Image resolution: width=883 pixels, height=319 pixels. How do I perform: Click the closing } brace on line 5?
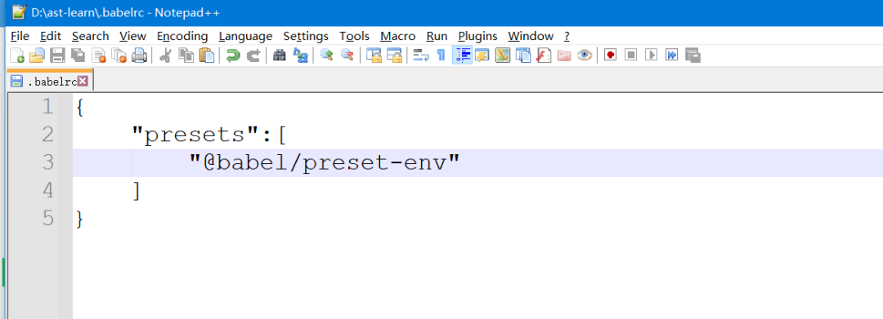pyautogui.click(x=80, y=219)
